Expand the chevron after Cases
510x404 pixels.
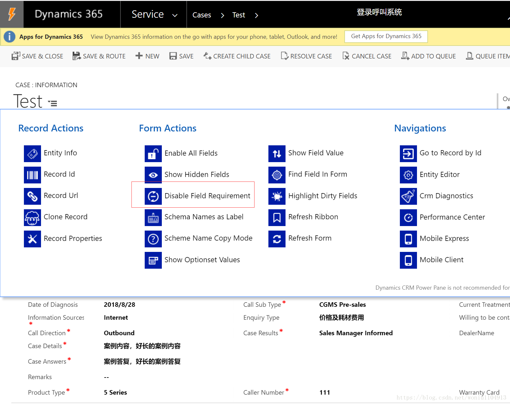point(222,15)
